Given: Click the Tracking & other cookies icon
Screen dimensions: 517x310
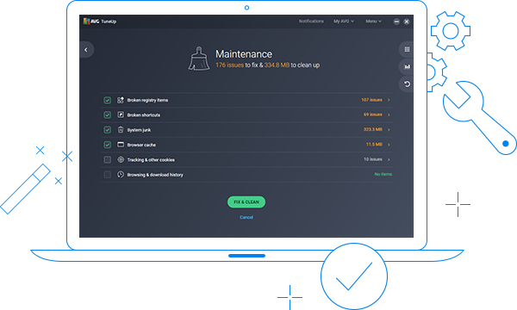Looking at the screenshot, I should pyautogui.click(x=121, y=160).
